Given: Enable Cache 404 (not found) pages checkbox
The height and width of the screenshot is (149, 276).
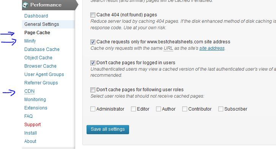Looking at the screenshot, I should (x=93, y=15).
